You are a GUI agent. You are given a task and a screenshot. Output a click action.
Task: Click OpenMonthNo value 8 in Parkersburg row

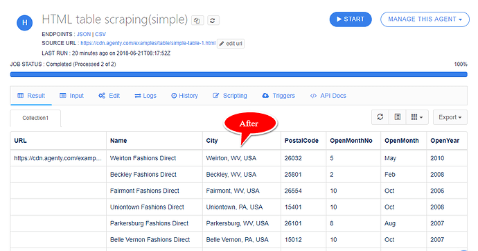353,223
